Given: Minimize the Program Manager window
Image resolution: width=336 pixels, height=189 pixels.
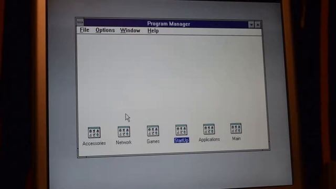Looking at the screenshot, I should click(251, 25).
